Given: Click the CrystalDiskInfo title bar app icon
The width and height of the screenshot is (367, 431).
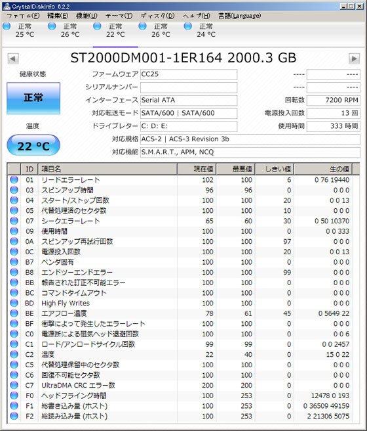Looking at the screenshot, I should tap(7, 6).
